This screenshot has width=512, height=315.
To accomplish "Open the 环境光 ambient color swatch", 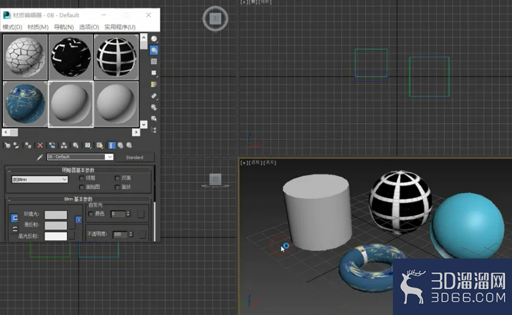I will pyautogui.click(x=56, y=214).
